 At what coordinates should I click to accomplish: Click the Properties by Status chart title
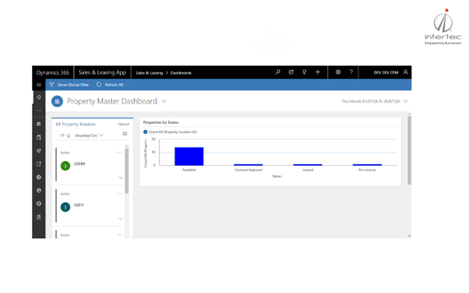tap(161, 122)
